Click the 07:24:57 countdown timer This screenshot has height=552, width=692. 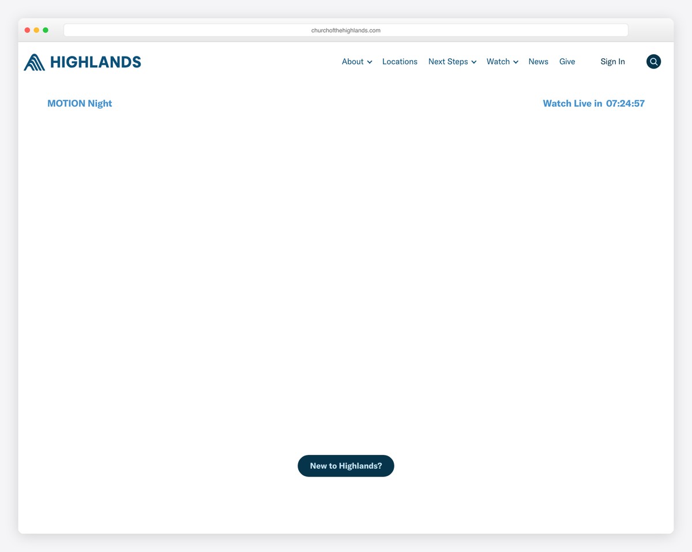(625, 103)
